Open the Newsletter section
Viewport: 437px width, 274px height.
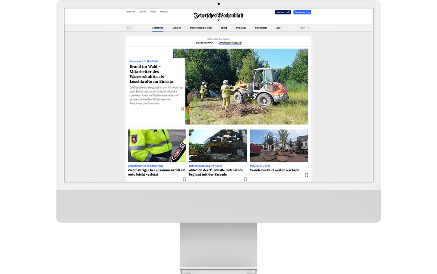pos(261,28)
